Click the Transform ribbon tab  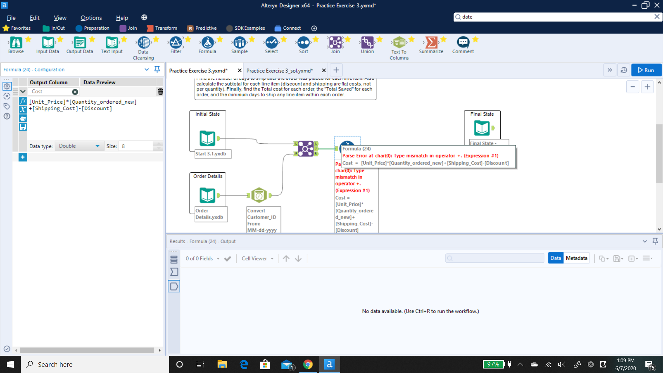click(x=166, y=28)
